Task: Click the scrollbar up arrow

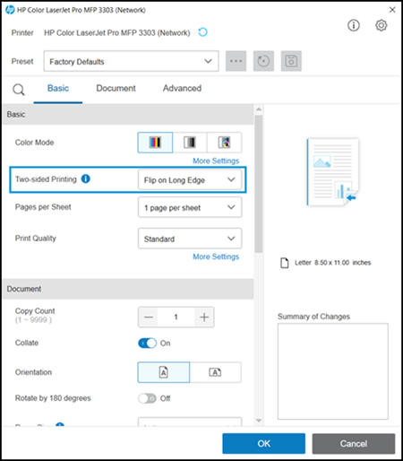Action: coord(259,109)
